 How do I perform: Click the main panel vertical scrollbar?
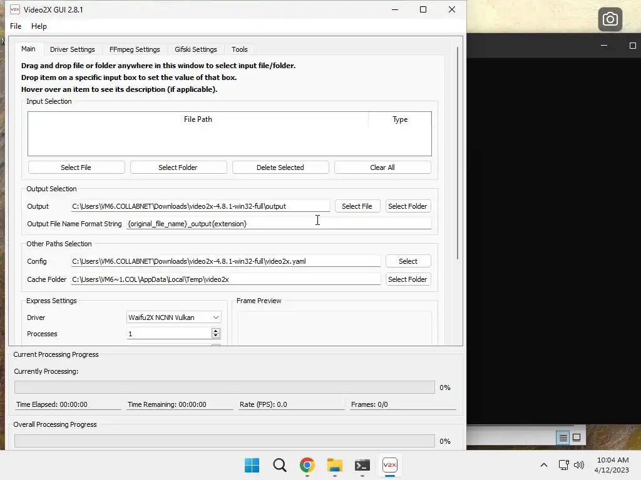click(x=458, y=153)
